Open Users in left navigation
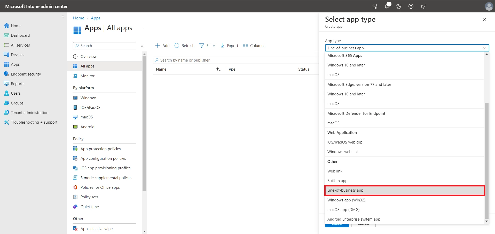 (12, 93)
